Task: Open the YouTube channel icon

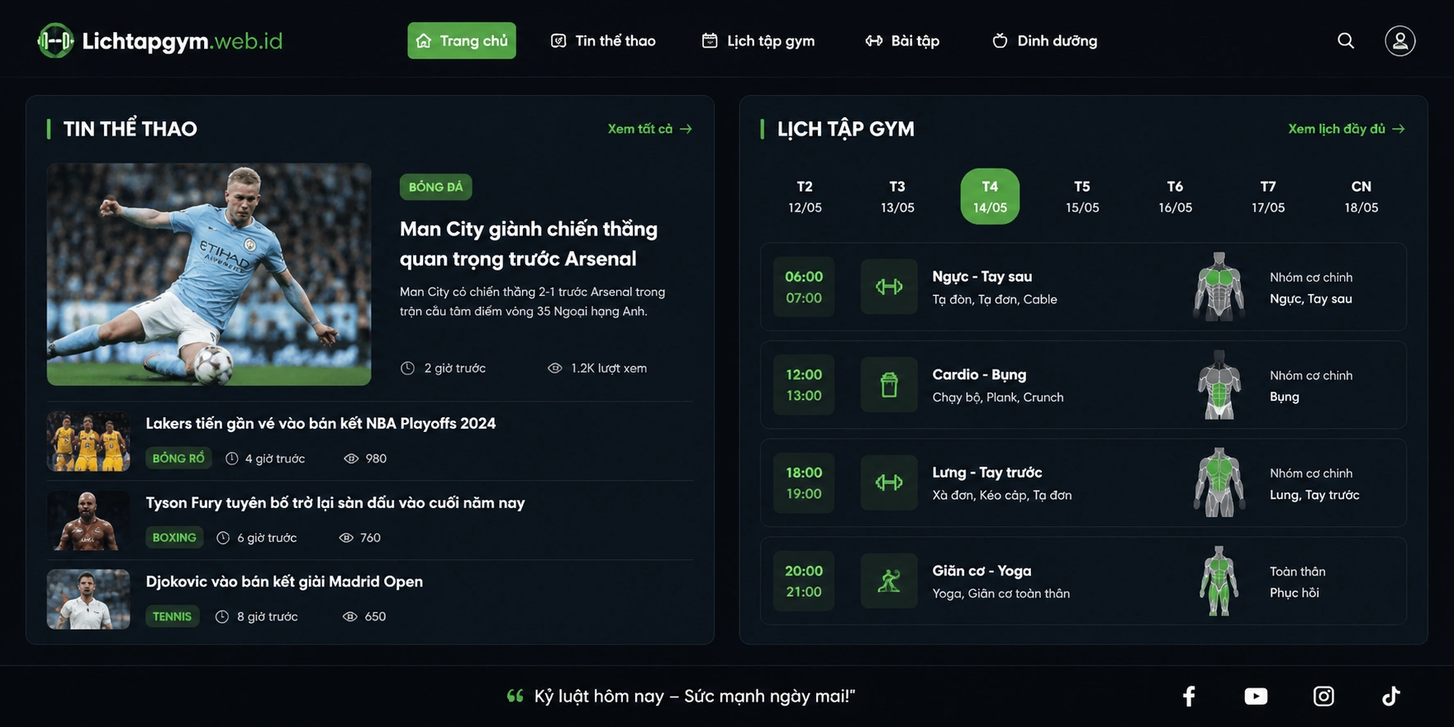Action: click(x=1256, y=696)
